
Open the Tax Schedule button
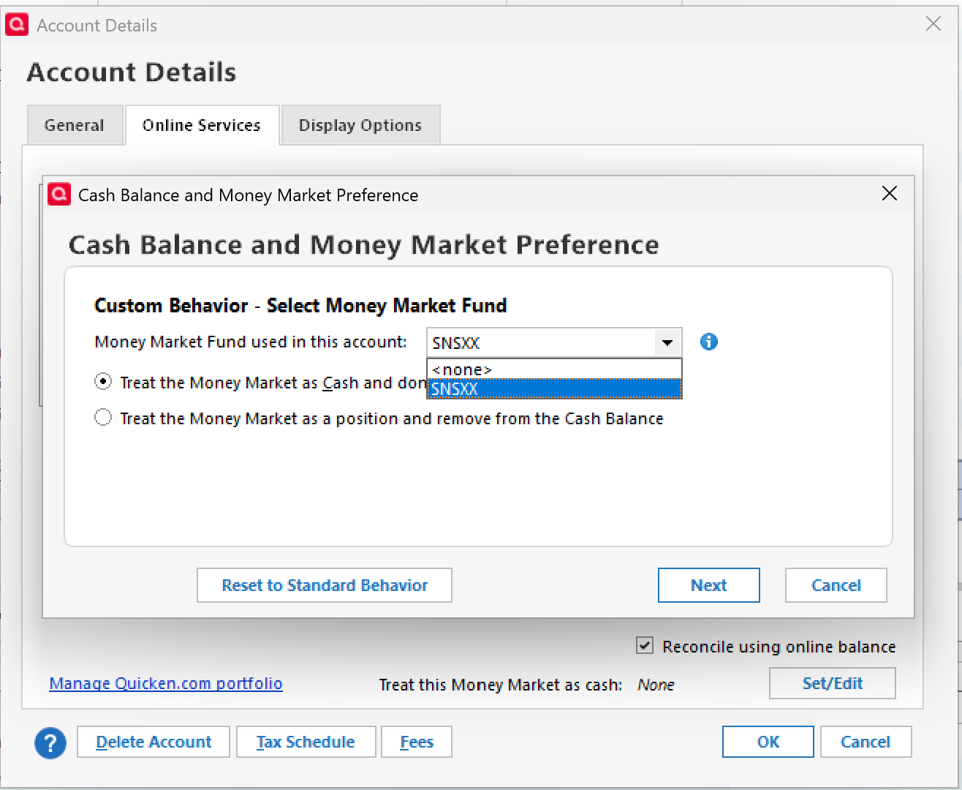[306, 742]
